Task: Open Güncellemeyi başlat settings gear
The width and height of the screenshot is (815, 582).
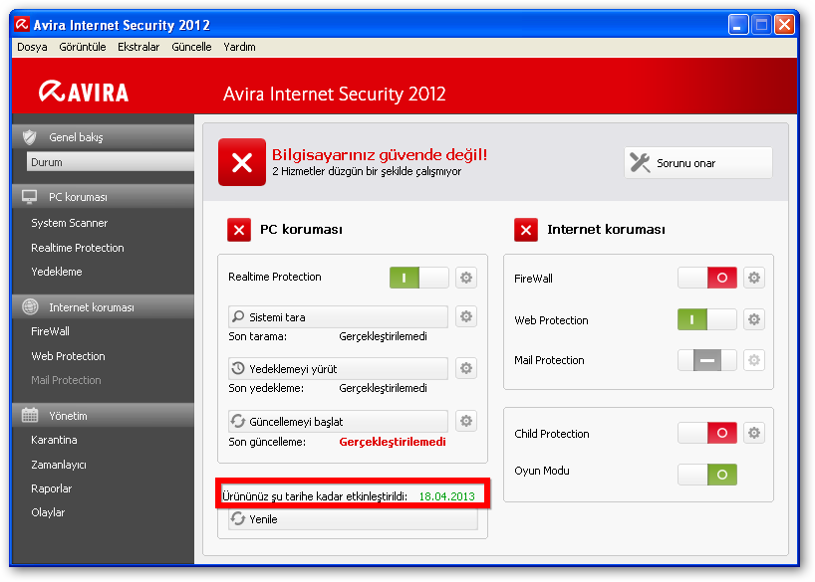Action: click(x=466, y=421)
